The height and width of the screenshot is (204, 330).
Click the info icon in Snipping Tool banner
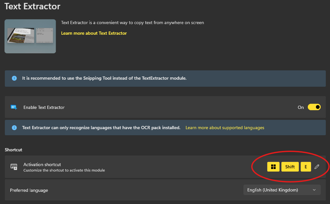tap(14, 78)
